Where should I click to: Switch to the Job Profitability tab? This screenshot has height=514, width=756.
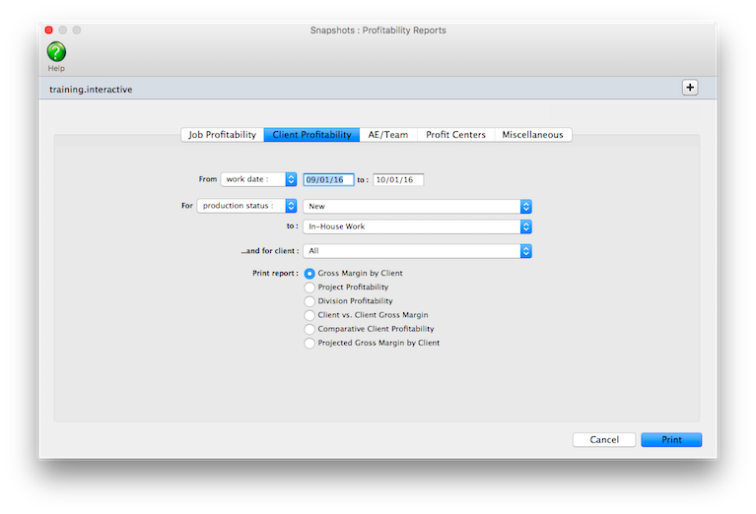click(222, 135)
